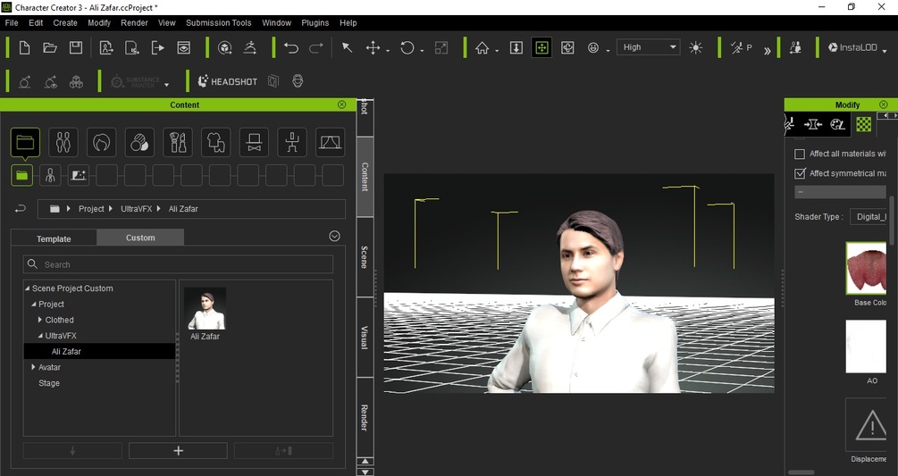Select the arrow Select tool
Image resolution: width=898 pixels, height=476 pixels.
coord(347,47)
